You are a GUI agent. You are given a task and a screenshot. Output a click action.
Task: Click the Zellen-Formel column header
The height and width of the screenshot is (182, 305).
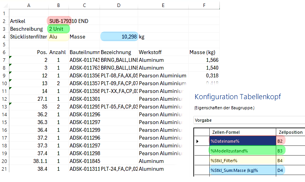pos(242,132)
